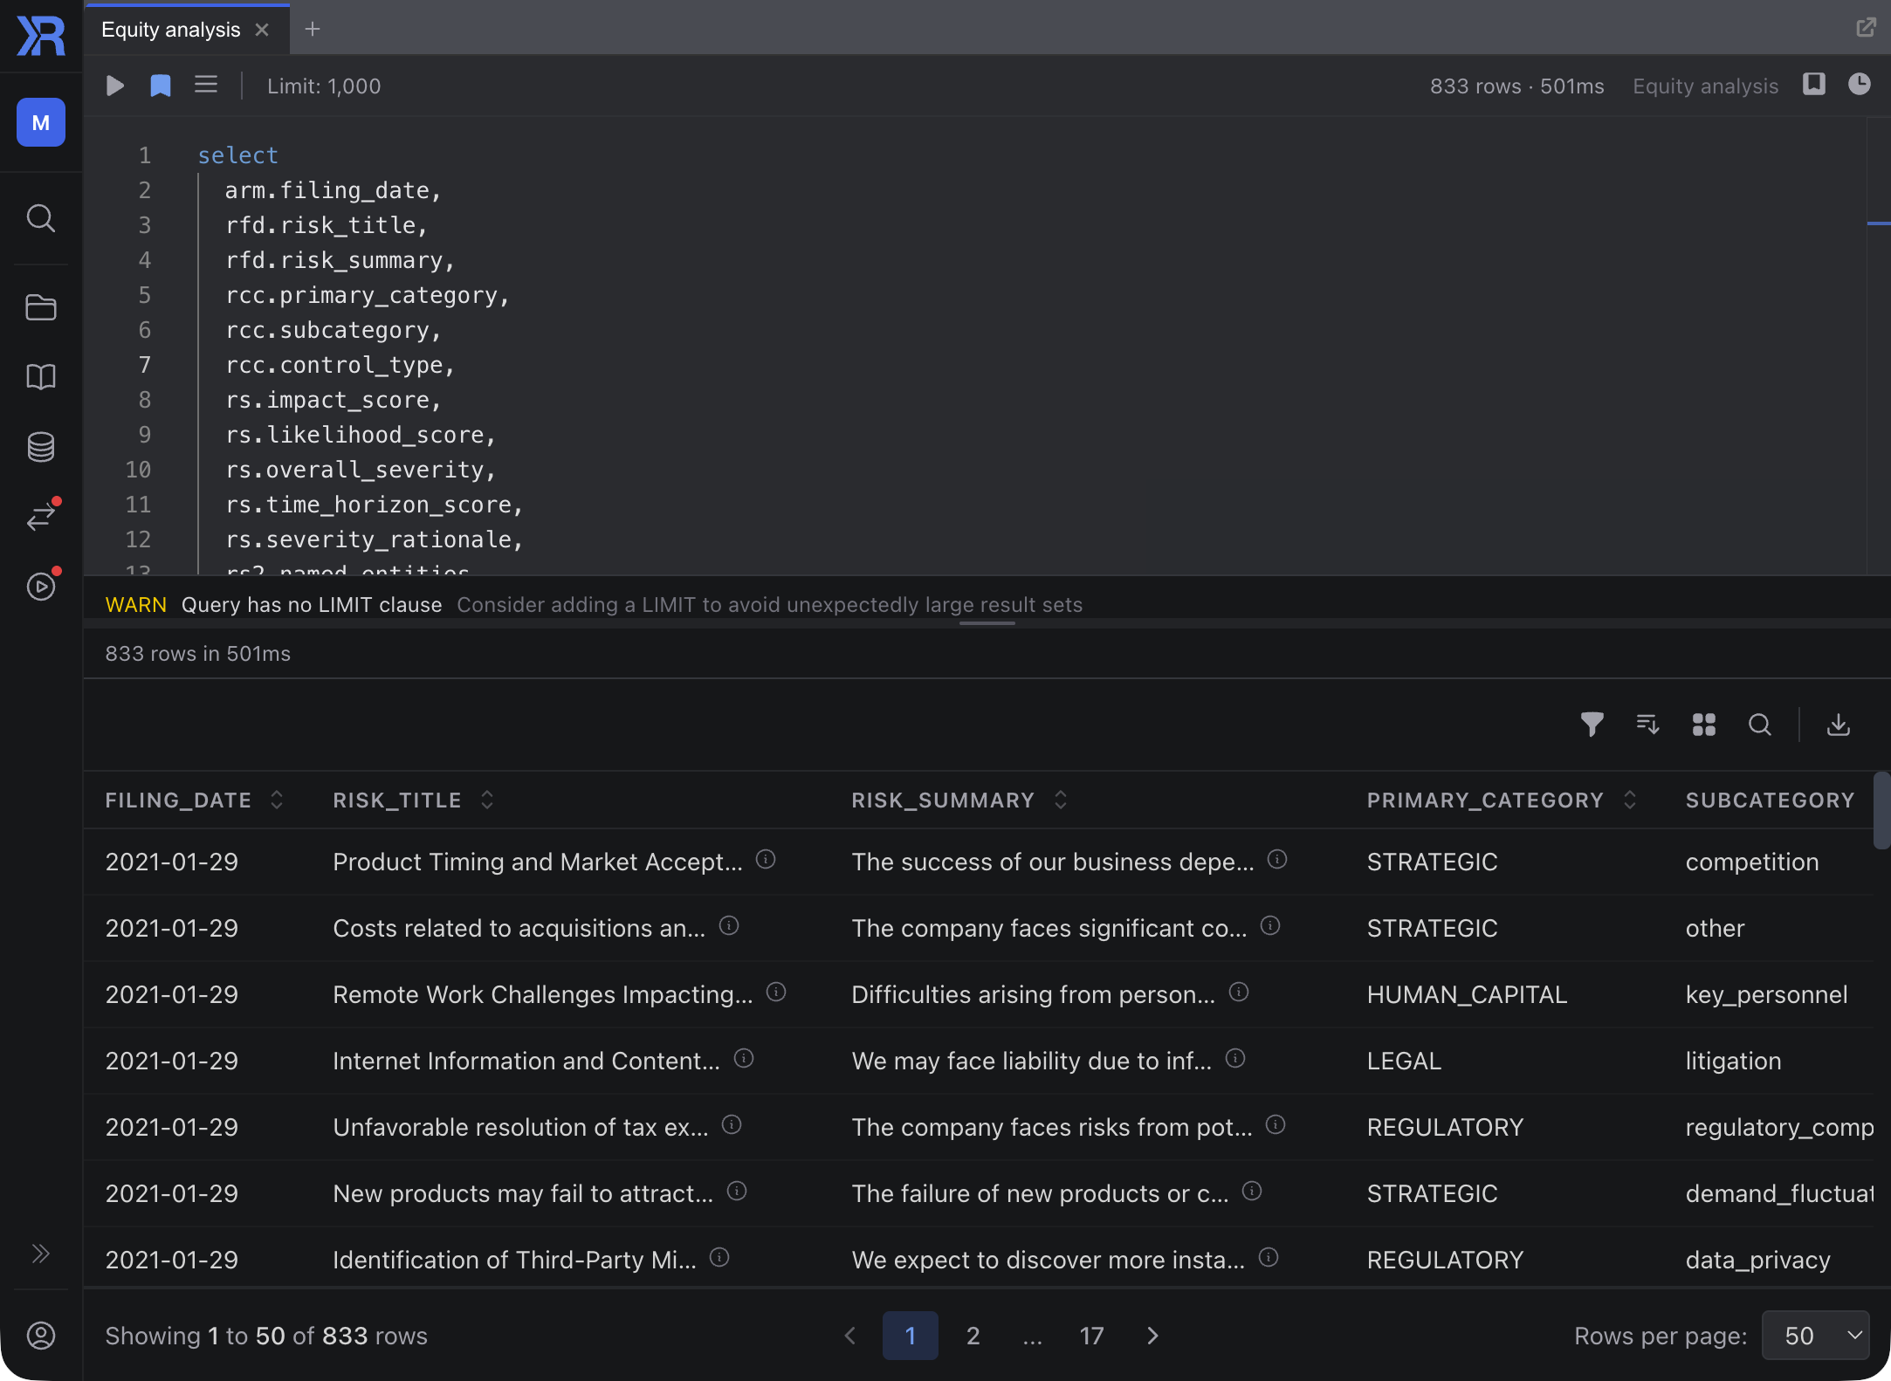The width and height of the screenshot is (1891, 1381).
Task: Collapse the left sidebar
Action: 40,1253
